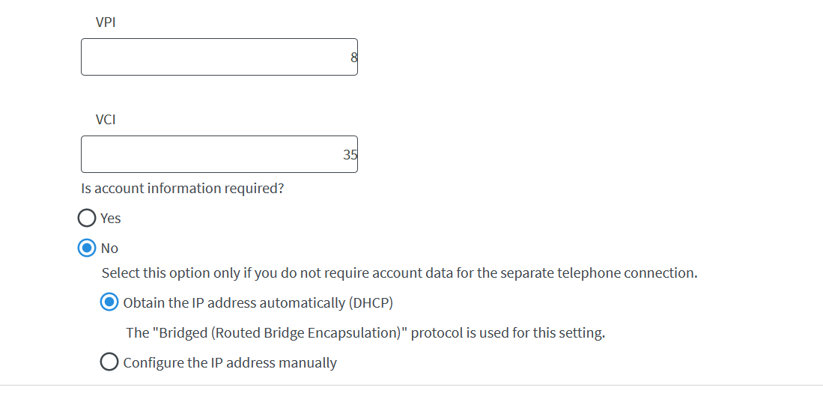Choose Obtain the IP address automatically radio
This screenshot has height=408, width=823.
(x=109, y=302)
